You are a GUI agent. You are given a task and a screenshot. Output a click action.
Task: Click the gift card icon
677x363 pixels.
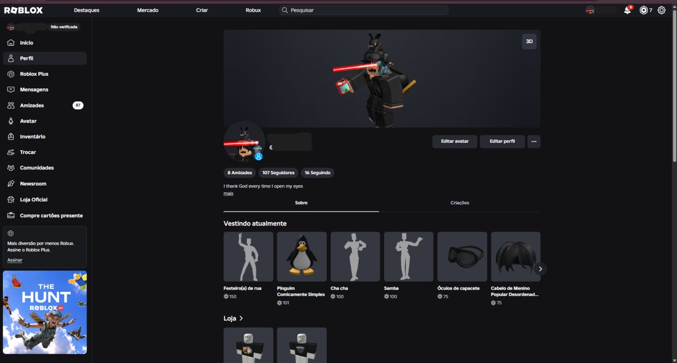tap(11, 216)
